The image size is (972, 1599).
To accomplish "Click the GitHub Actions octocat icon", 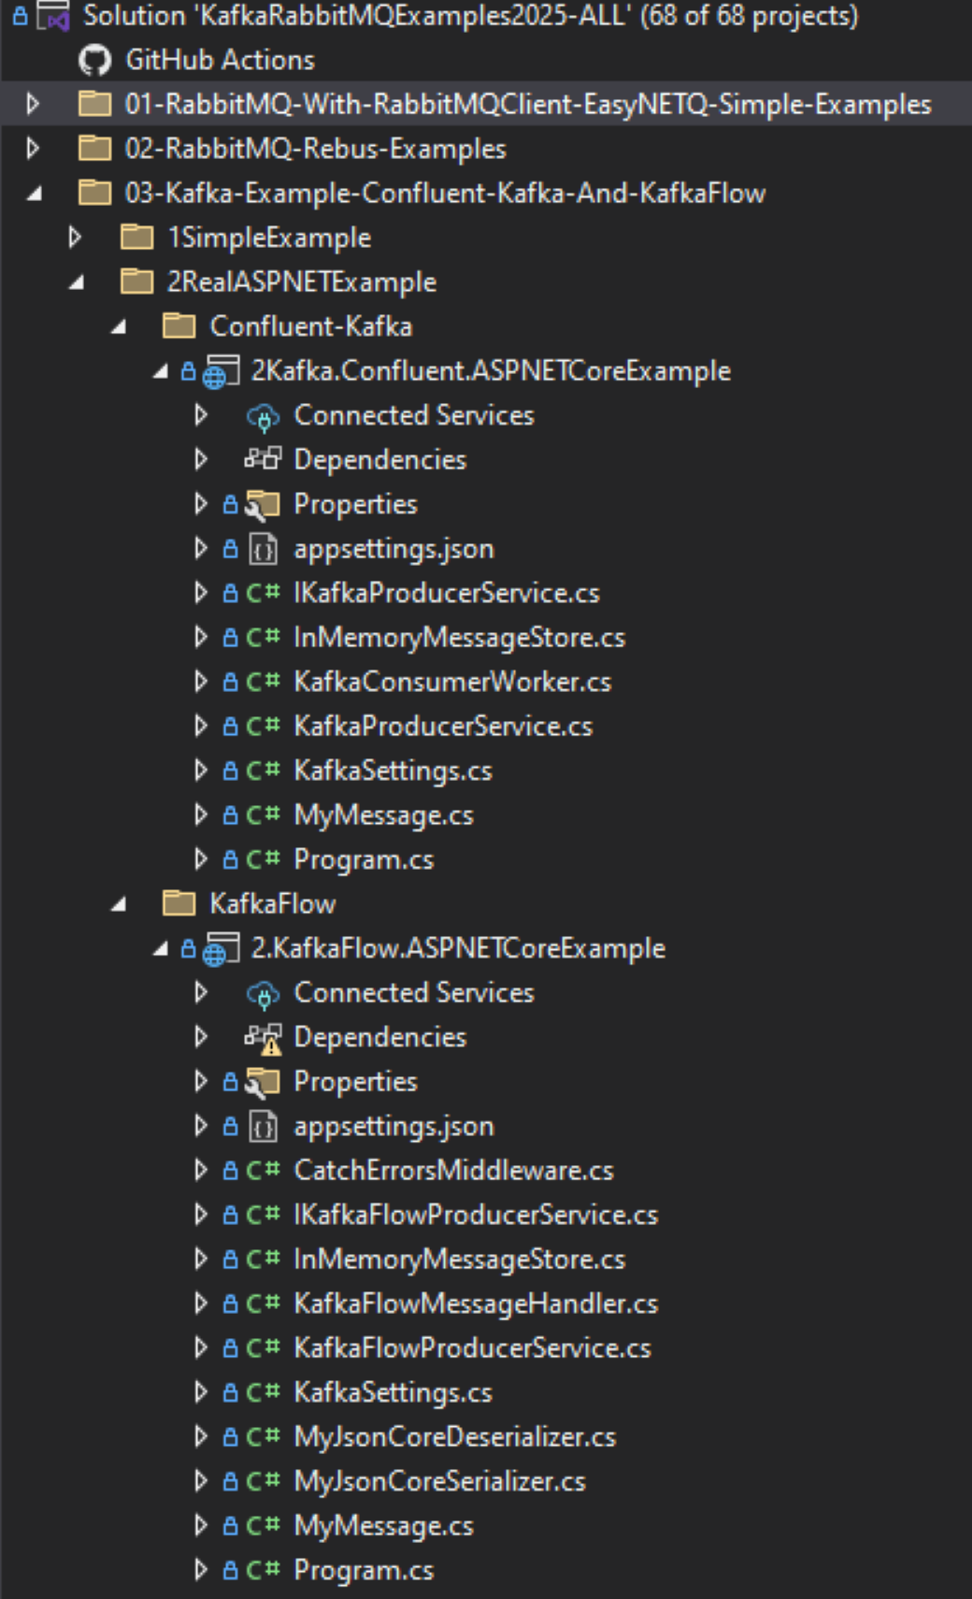I will 94,61.
